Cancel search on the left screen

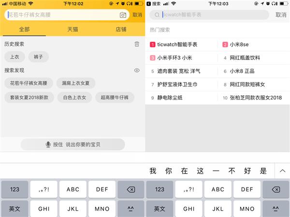pyautogui.click(x=137, y=15)
